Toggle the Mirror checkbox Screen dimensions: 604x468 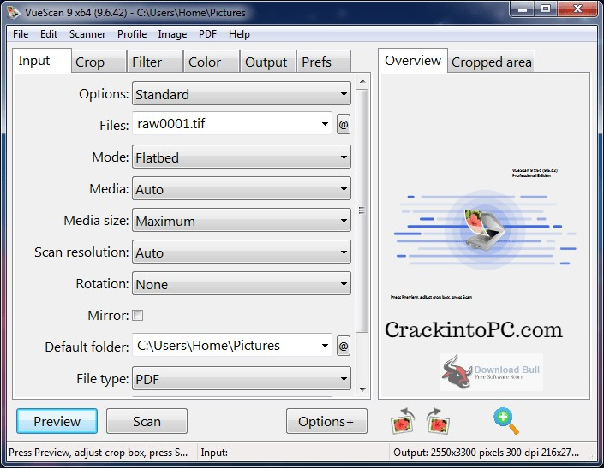pos(138,316)
